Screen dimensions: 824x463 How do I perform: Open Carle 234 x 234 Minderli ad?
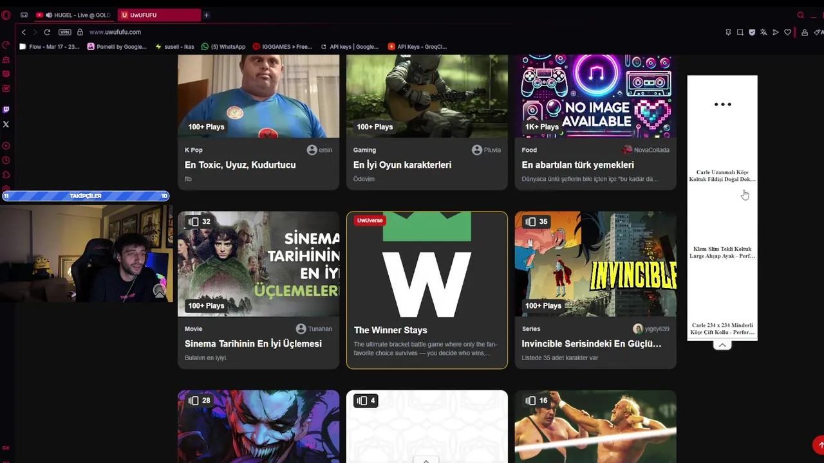click(722, 329)
